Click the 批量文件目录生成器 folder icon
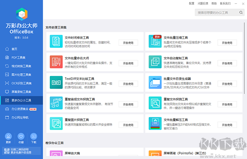Screen dimensions: 247x159 tap(155, 83)
